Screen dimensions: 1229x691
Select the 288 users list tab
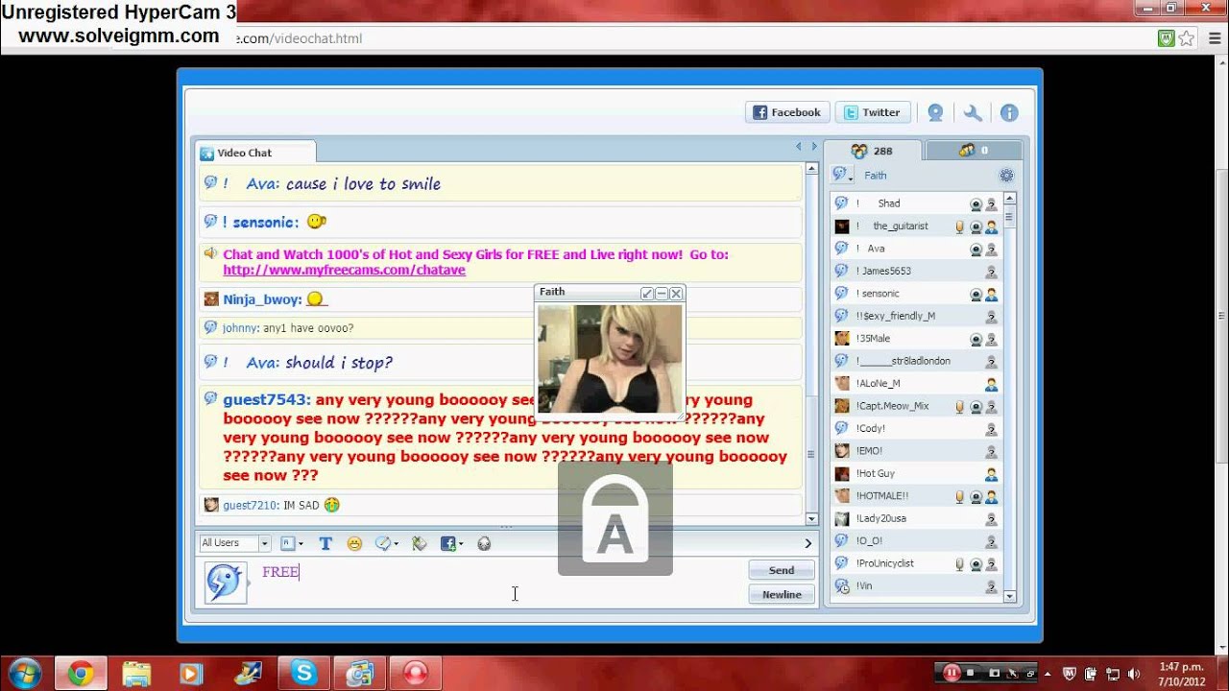(872, 151)
